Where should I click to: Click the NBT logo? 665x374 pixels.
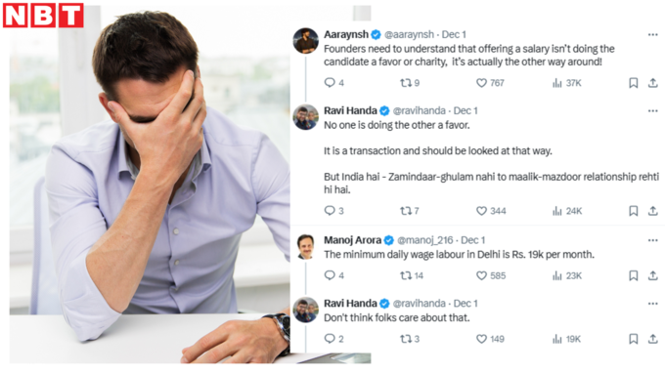(x=43, y=16)
